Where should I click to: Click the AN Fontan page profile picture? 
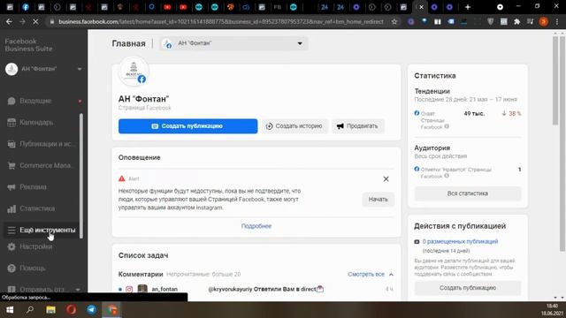(x=134, y=72)
